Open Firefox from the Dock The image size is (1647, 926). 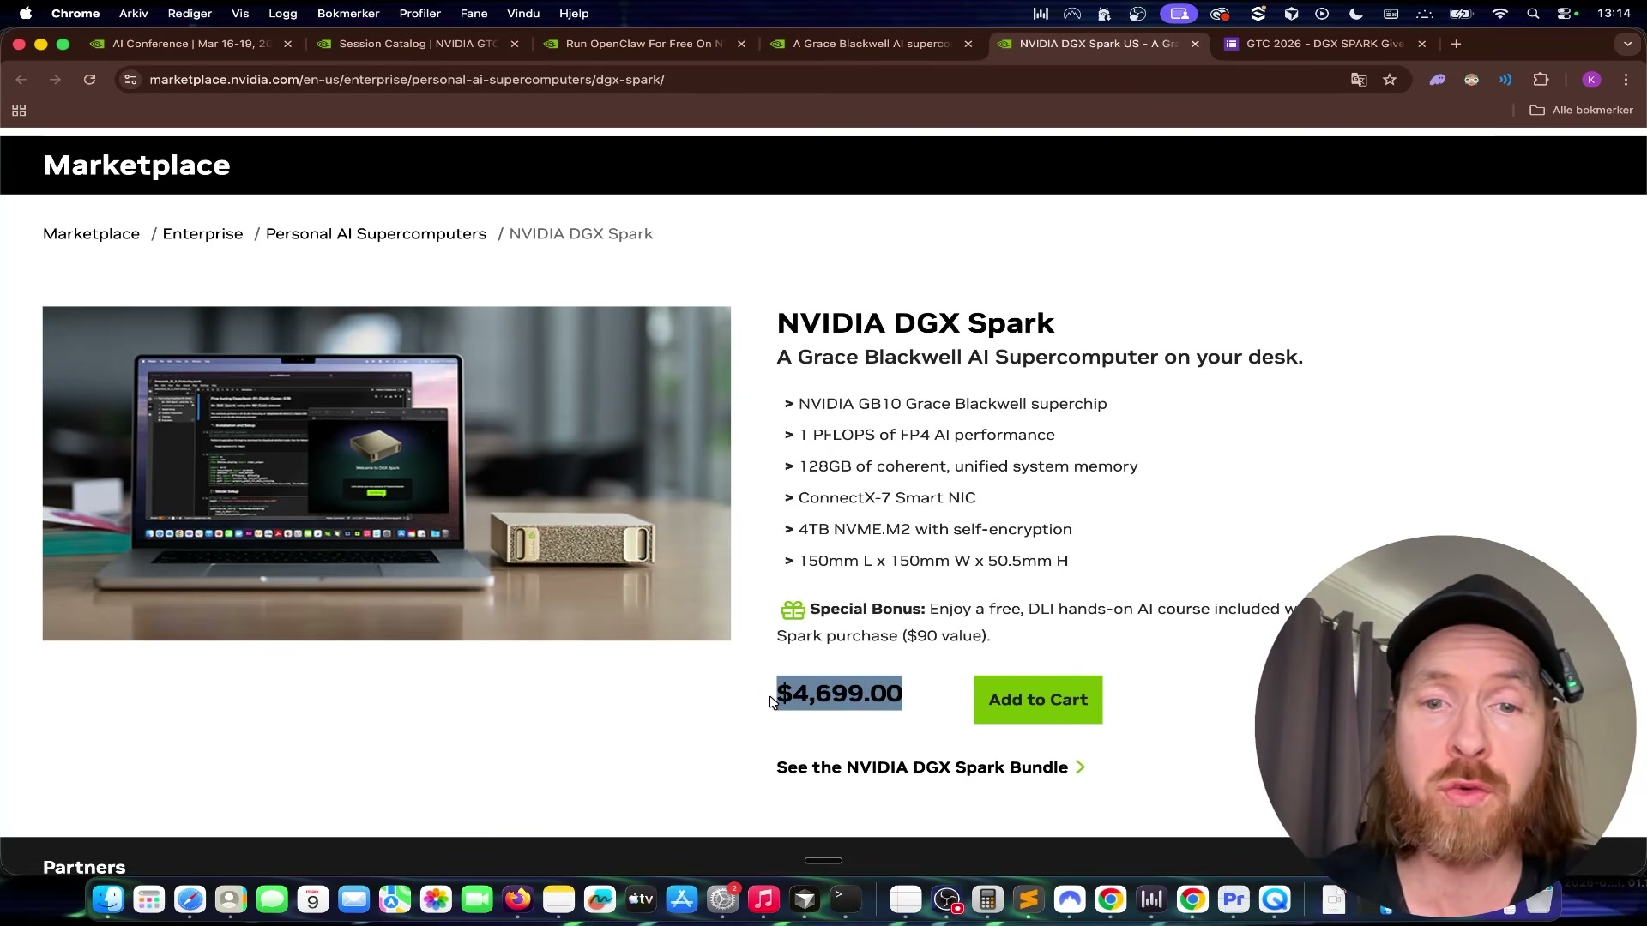point(518,899)
